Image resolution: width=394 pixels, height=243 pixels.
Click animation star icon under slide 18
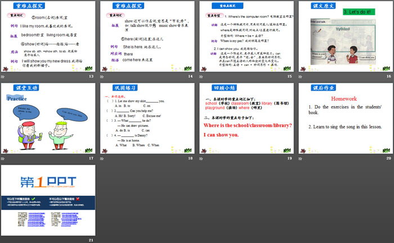pos(102,158)
